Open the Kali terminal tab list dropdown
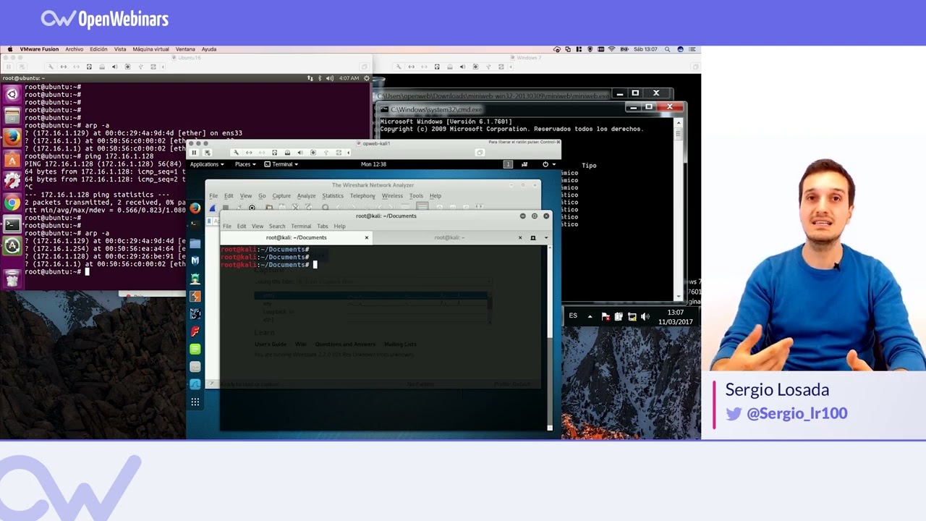The image size is (926, 521). (x=546, y=237)
